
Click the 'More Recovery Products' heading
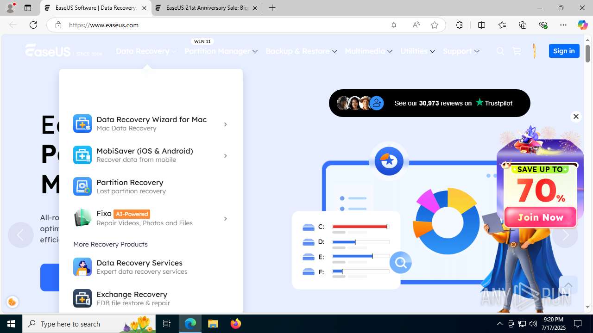[x=110, y=244]
